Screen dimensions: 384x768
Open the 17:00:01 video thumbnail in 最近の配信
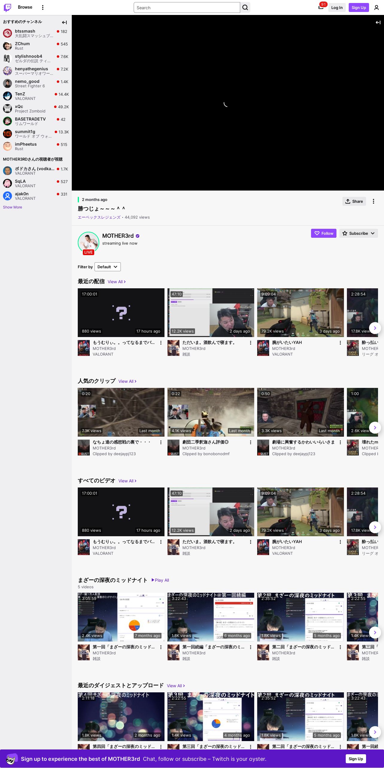(121, 313)
